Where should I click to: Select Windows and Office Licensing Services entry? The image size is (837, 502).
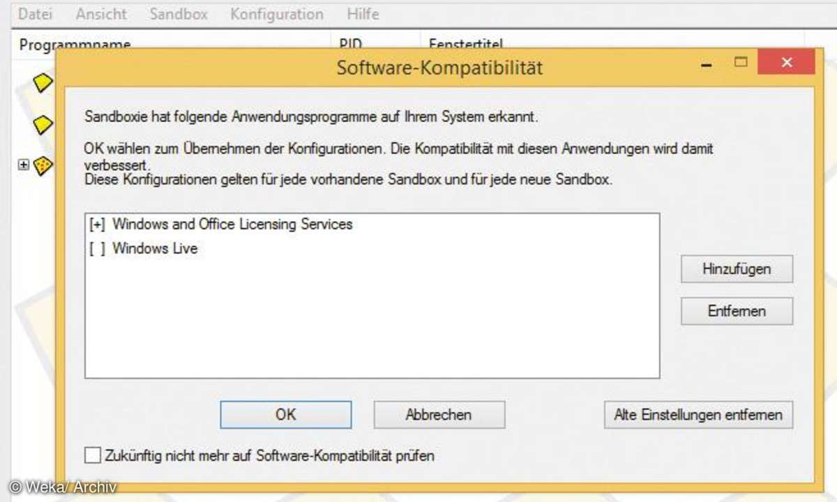click(232, 225)
